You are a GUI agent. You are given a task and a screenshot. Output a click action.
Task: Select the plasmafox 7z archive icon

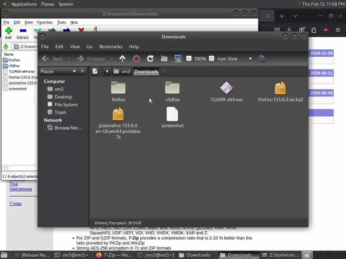tap(118, 114)
